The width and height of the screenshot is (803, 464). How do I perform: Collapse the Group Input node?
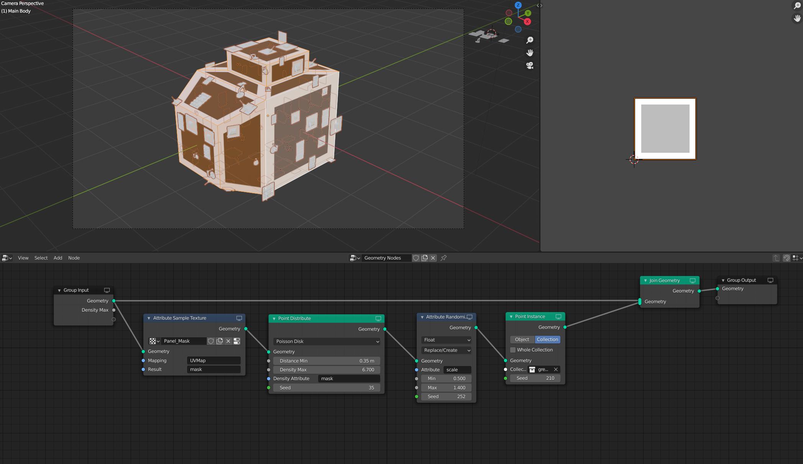[x=59, y=290]
